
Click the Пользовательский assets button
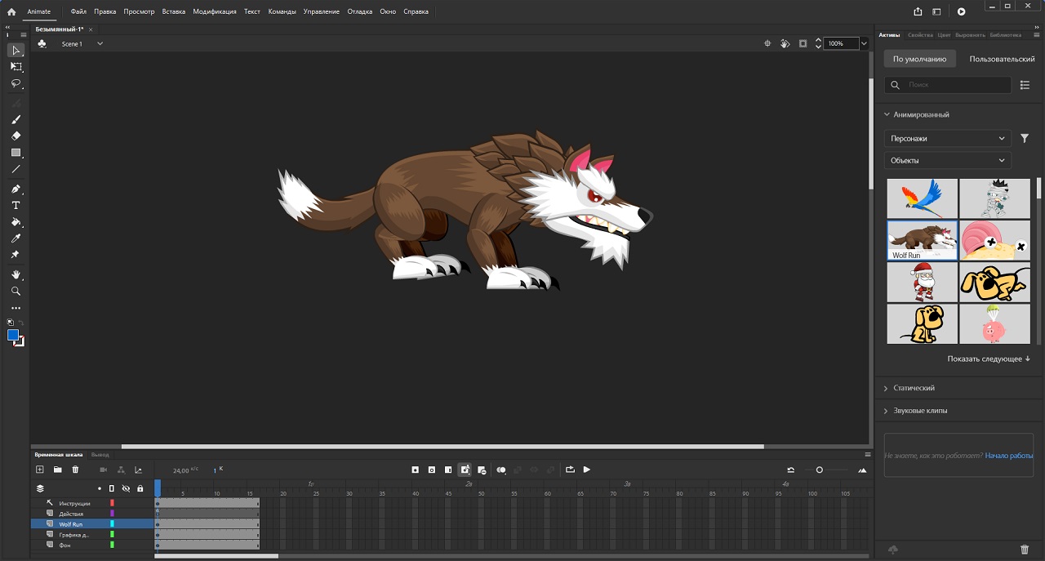(x=1002, y=59)
